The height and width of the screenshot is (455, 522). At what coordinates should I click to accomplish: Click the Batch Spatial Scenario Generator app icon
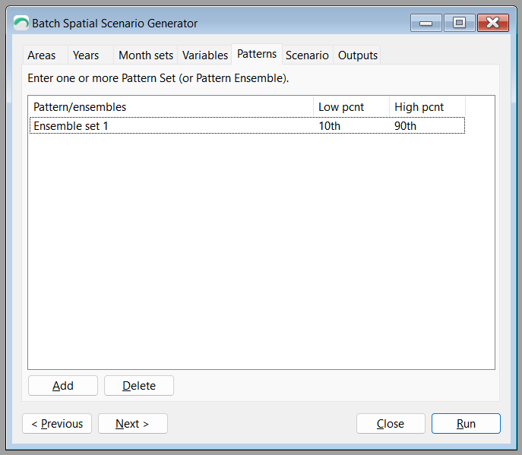21,23
